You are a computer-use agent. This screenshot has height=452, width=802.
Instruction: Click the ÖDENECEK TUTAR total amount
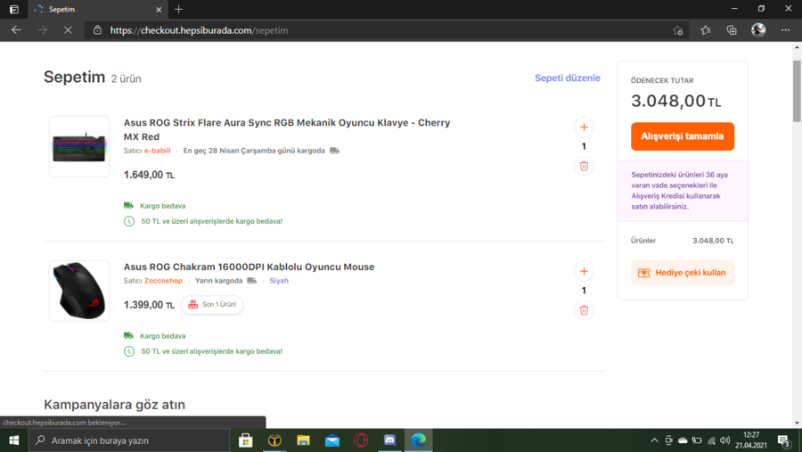click(x=675, y=101)
